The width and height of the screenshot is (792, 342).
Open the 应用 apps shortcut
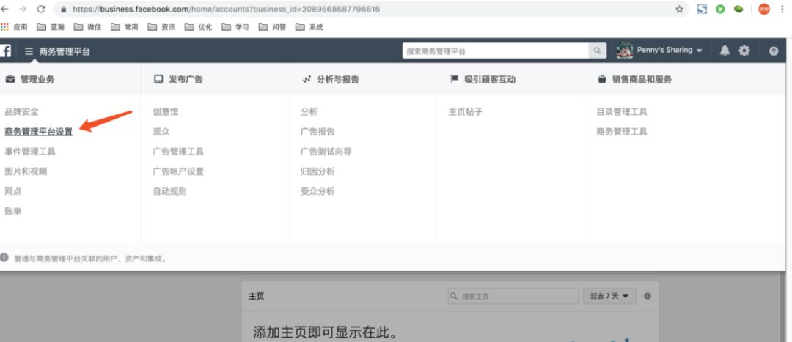click(x=14, y=27)
